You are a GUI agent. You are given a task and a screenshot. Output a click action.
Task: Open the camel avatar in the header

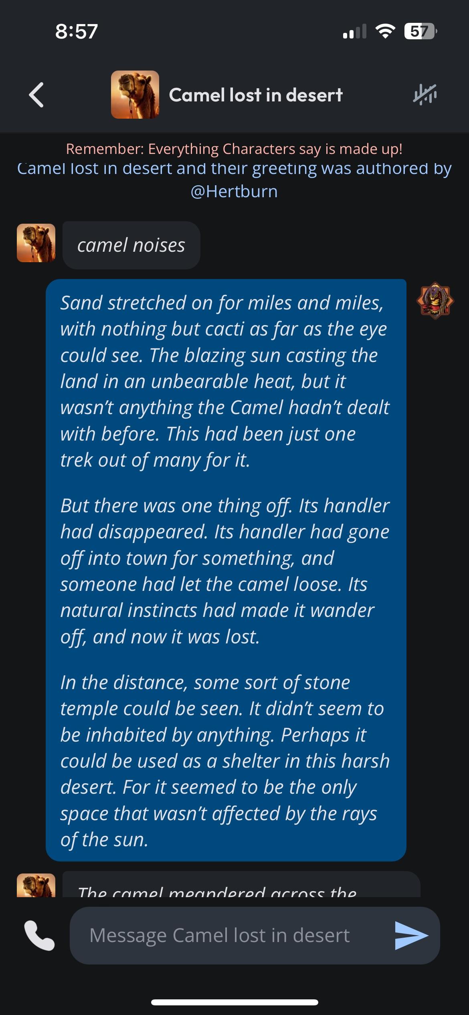coord(135,95)
